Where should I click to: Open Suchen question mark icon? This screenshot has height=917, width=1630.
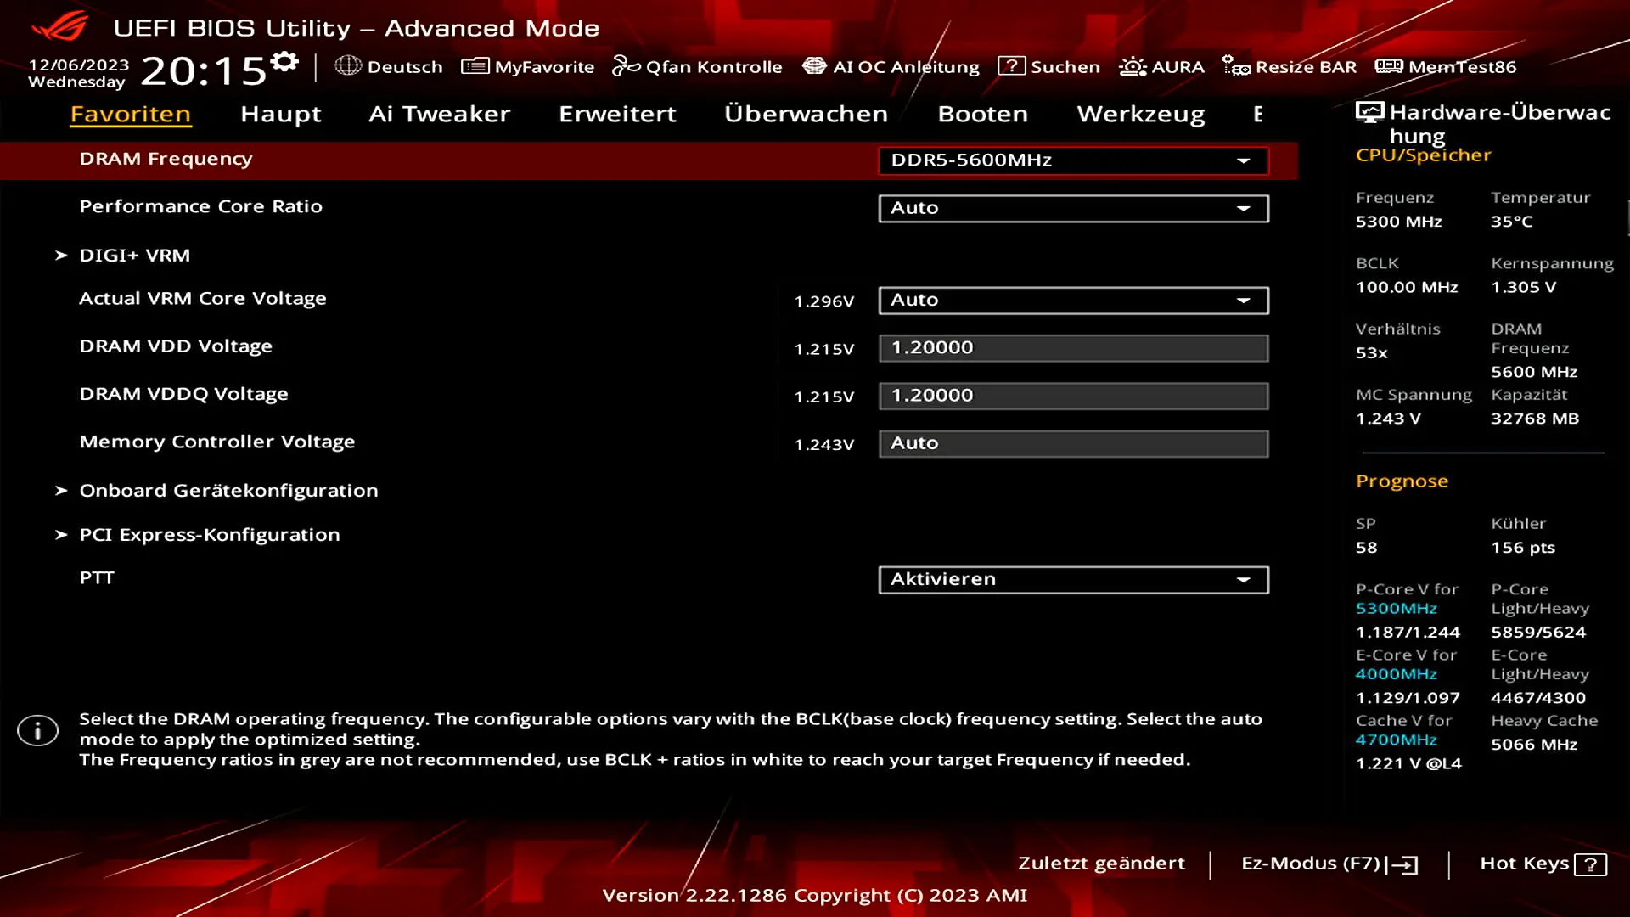(x=1011, y=66)
